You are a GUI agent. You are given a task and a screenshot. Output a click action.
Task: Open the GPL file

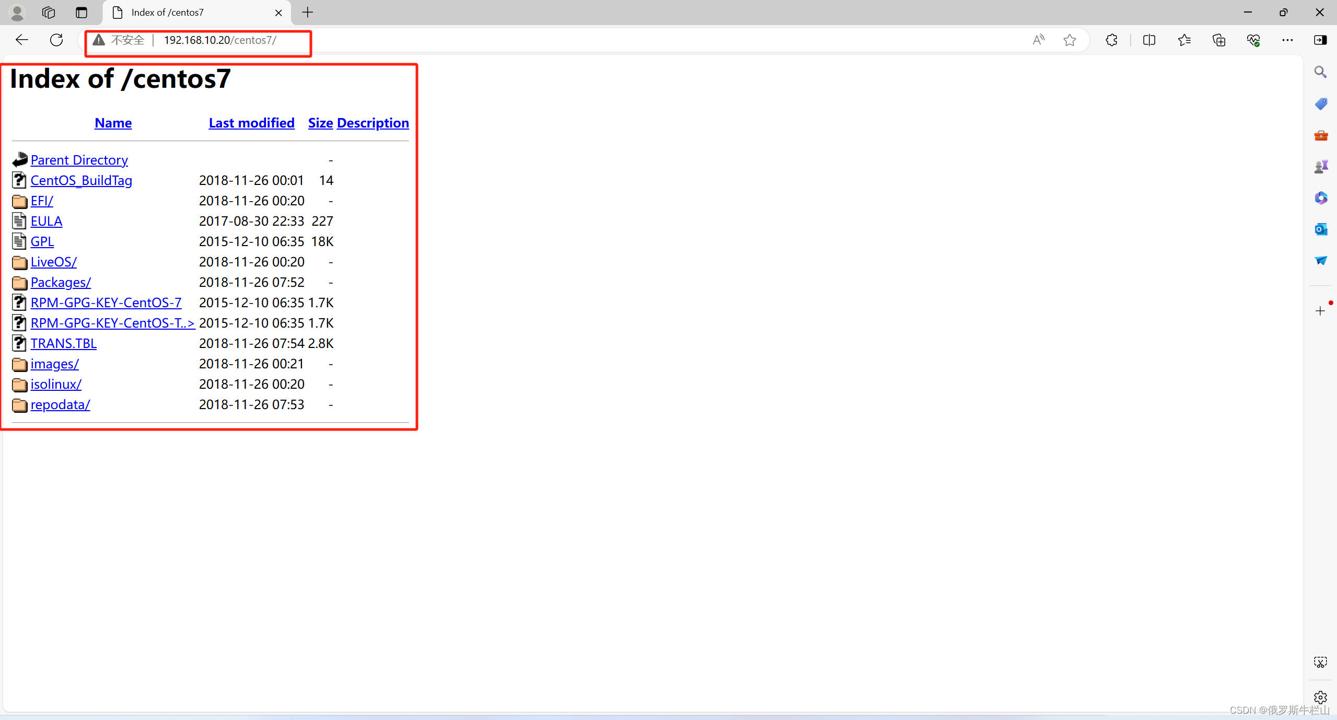click(42, 241)
